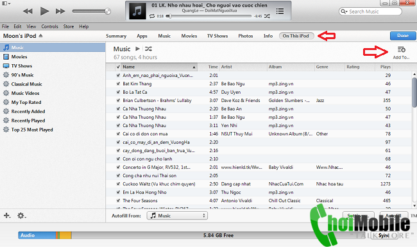This screenshot has width=417, height=247.
Task: Uncheck The Four Seasons song checkbox
Action: point(118,200)
